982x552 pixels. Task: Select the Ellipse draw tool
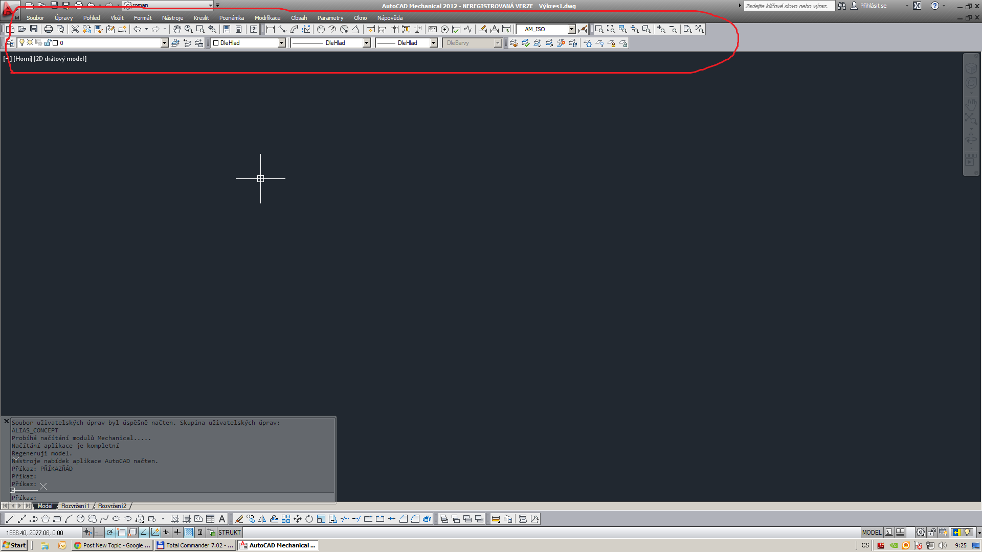tap(116, 519)
